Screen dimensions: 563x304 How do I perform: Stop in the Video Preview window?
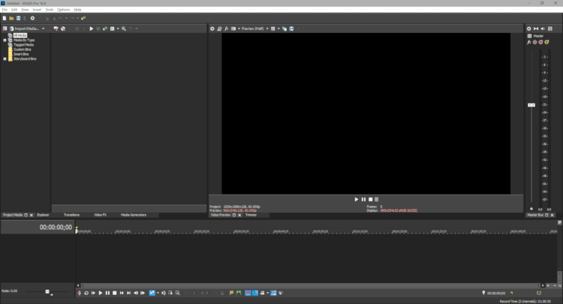[x=371, y=199]
